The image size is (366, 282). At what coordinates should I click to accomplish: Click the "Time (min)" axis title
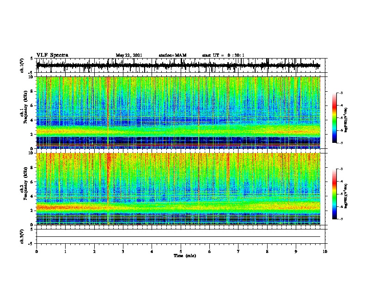pos(185,256)
